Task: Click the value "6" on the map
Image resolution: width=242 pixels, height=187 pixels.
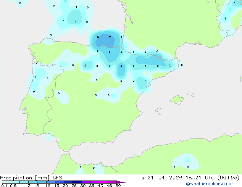Action: [98, 37]
